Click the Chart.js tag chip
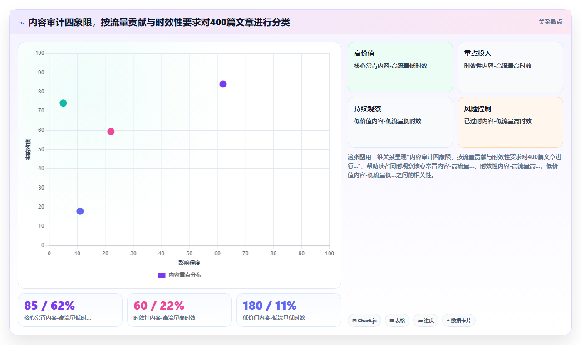Image resolution: width=581 pixels, height=345 pixels. (x=364, y=321)
